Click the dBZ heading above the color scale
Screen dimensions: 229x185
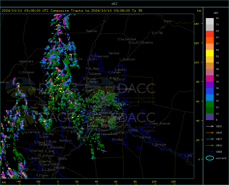[x=216, y=13]
